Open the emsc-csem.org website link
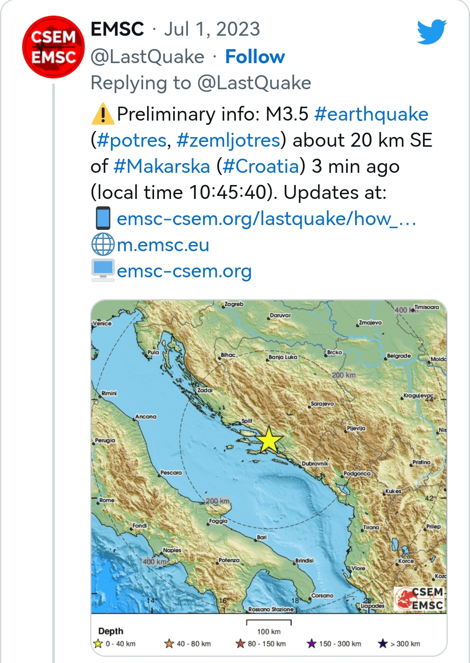This screenshot has height=663, width=470. pyautogui.click(x=185, y=271)
